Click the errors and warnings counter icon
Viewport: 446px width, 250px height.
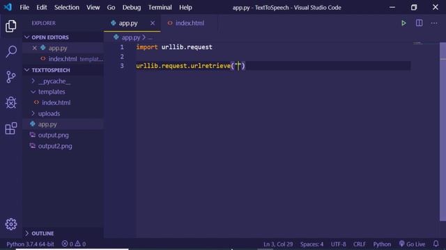(74, 244)
